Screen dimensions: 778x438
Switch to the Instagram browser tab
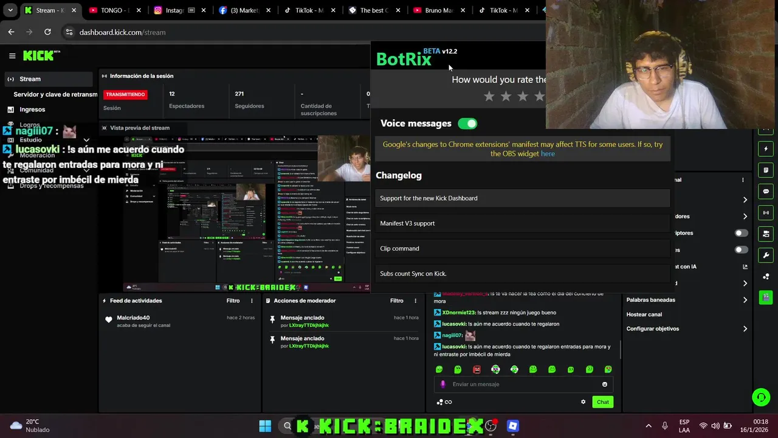tap(179, 10)
